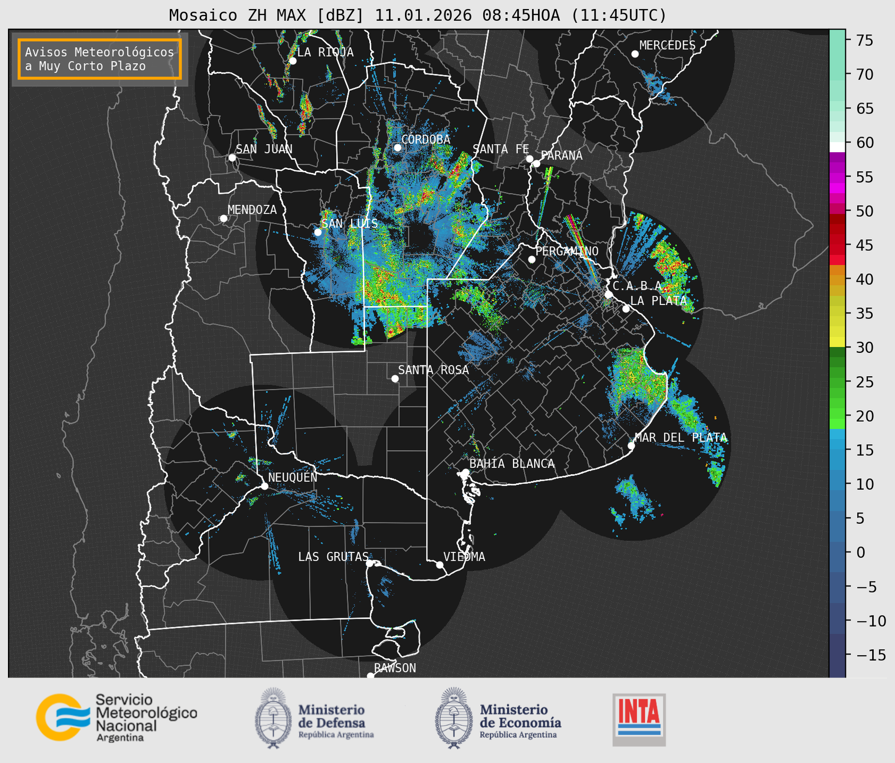
Task: Click the CÓRDOBA city label
Action: [425, 140]
